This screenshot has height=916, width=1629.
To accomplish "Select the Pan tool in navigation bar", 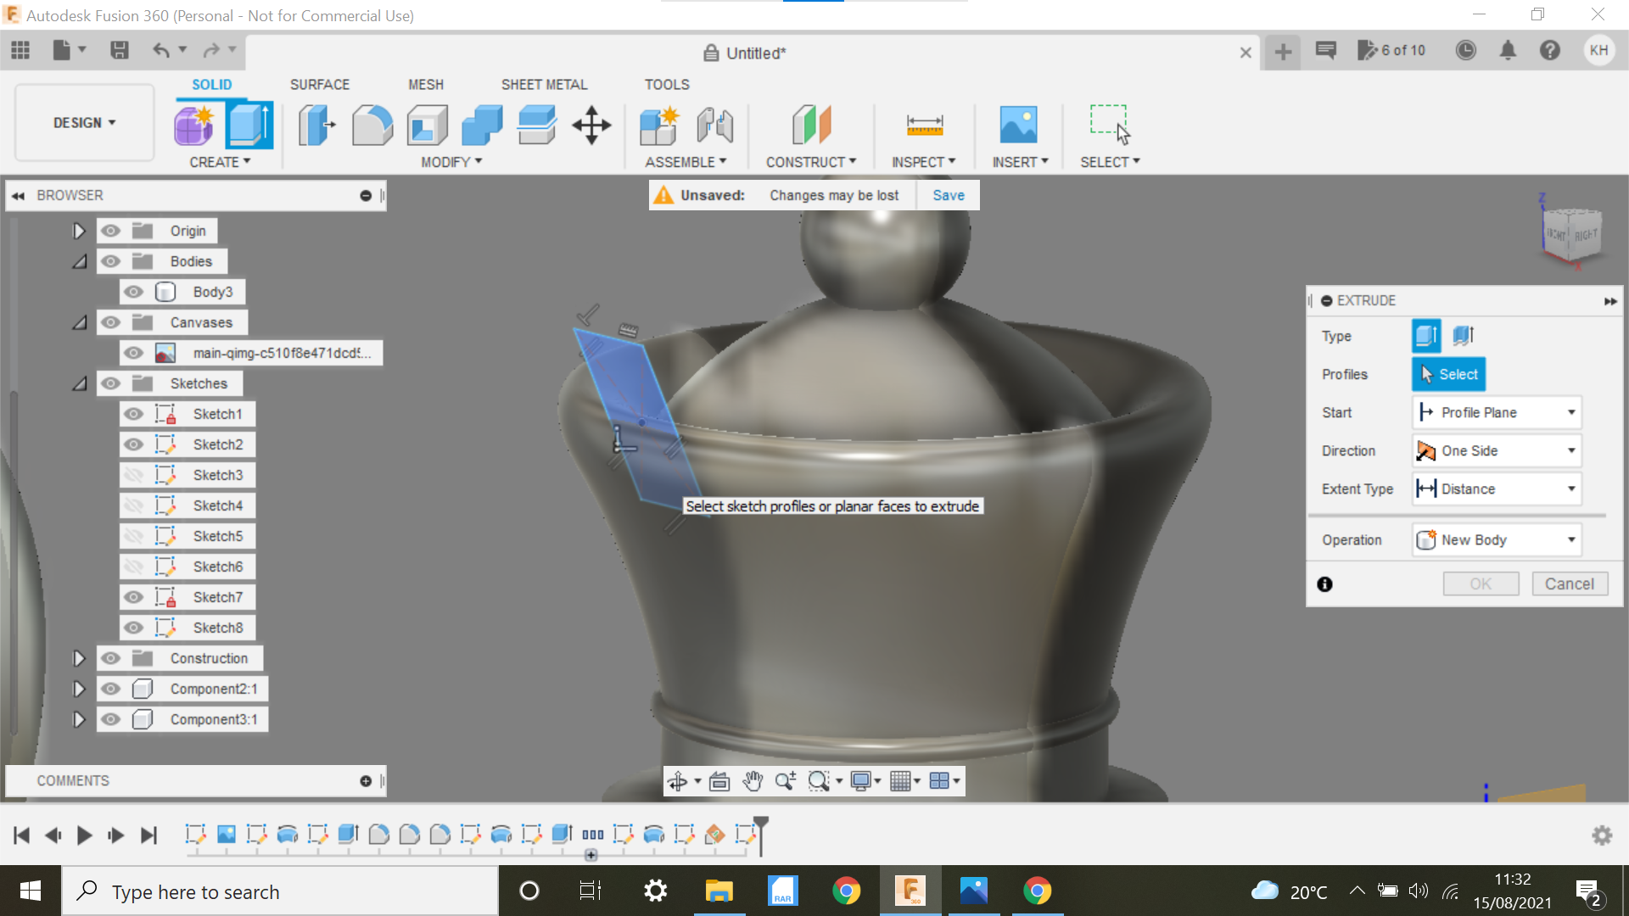I will [x=751, y=780].
